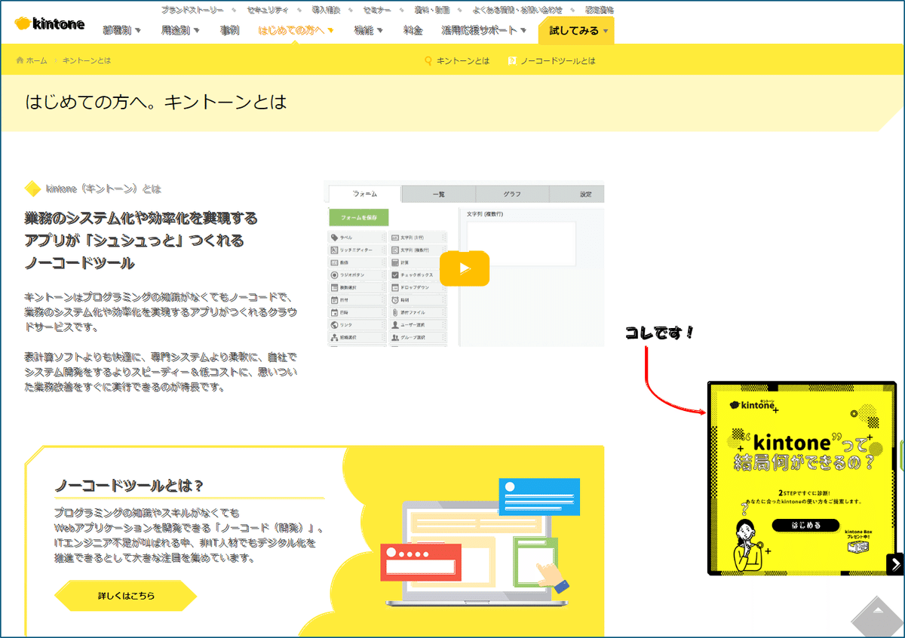Click the チェックボックス field icon

394,275
